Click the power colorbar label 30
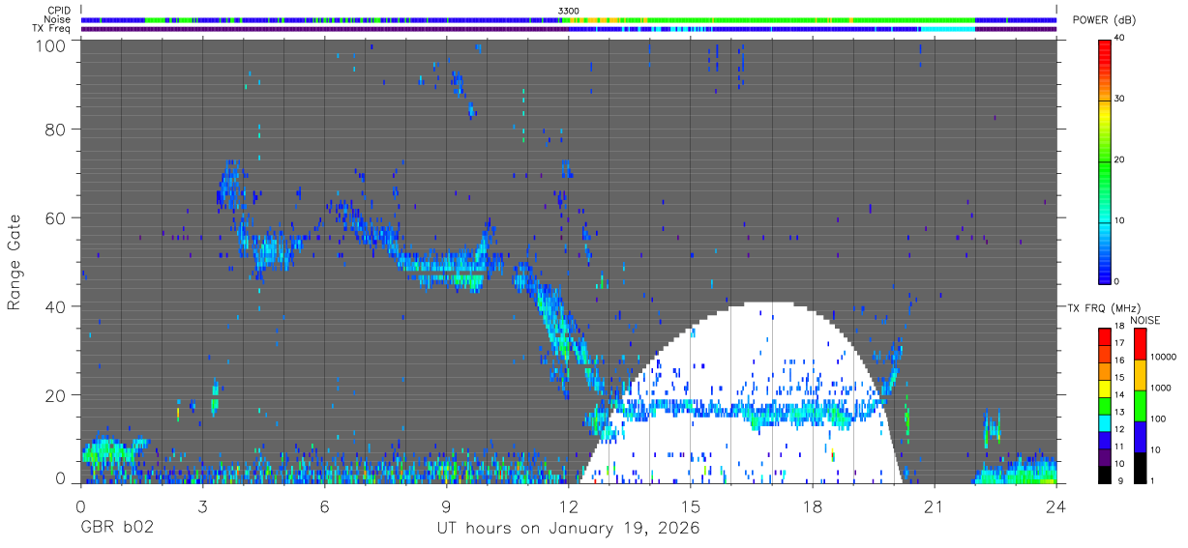This screenshot has width=1188, height=548. pos(1118,99)
